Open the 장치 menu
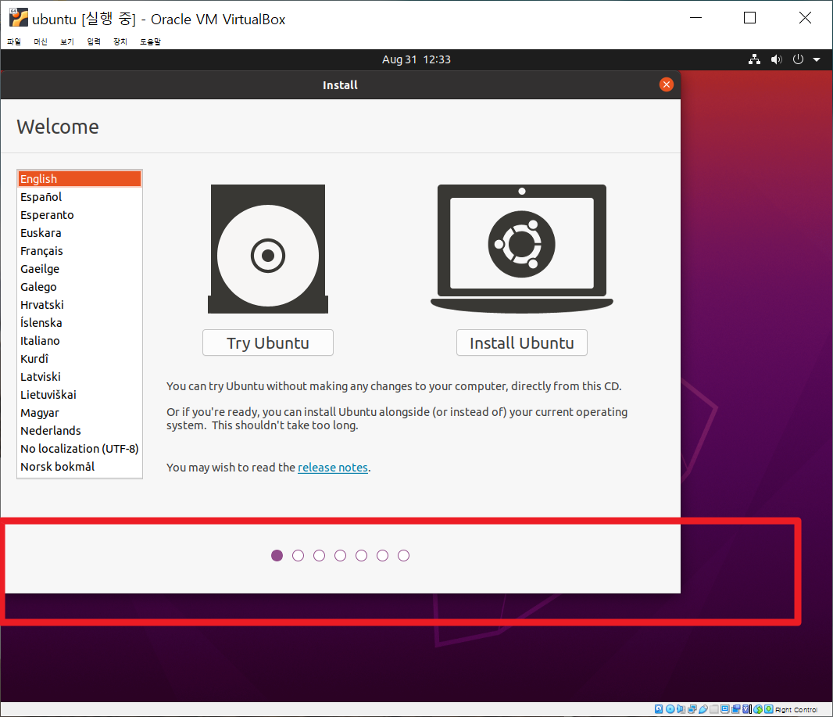 click(120, 41)
